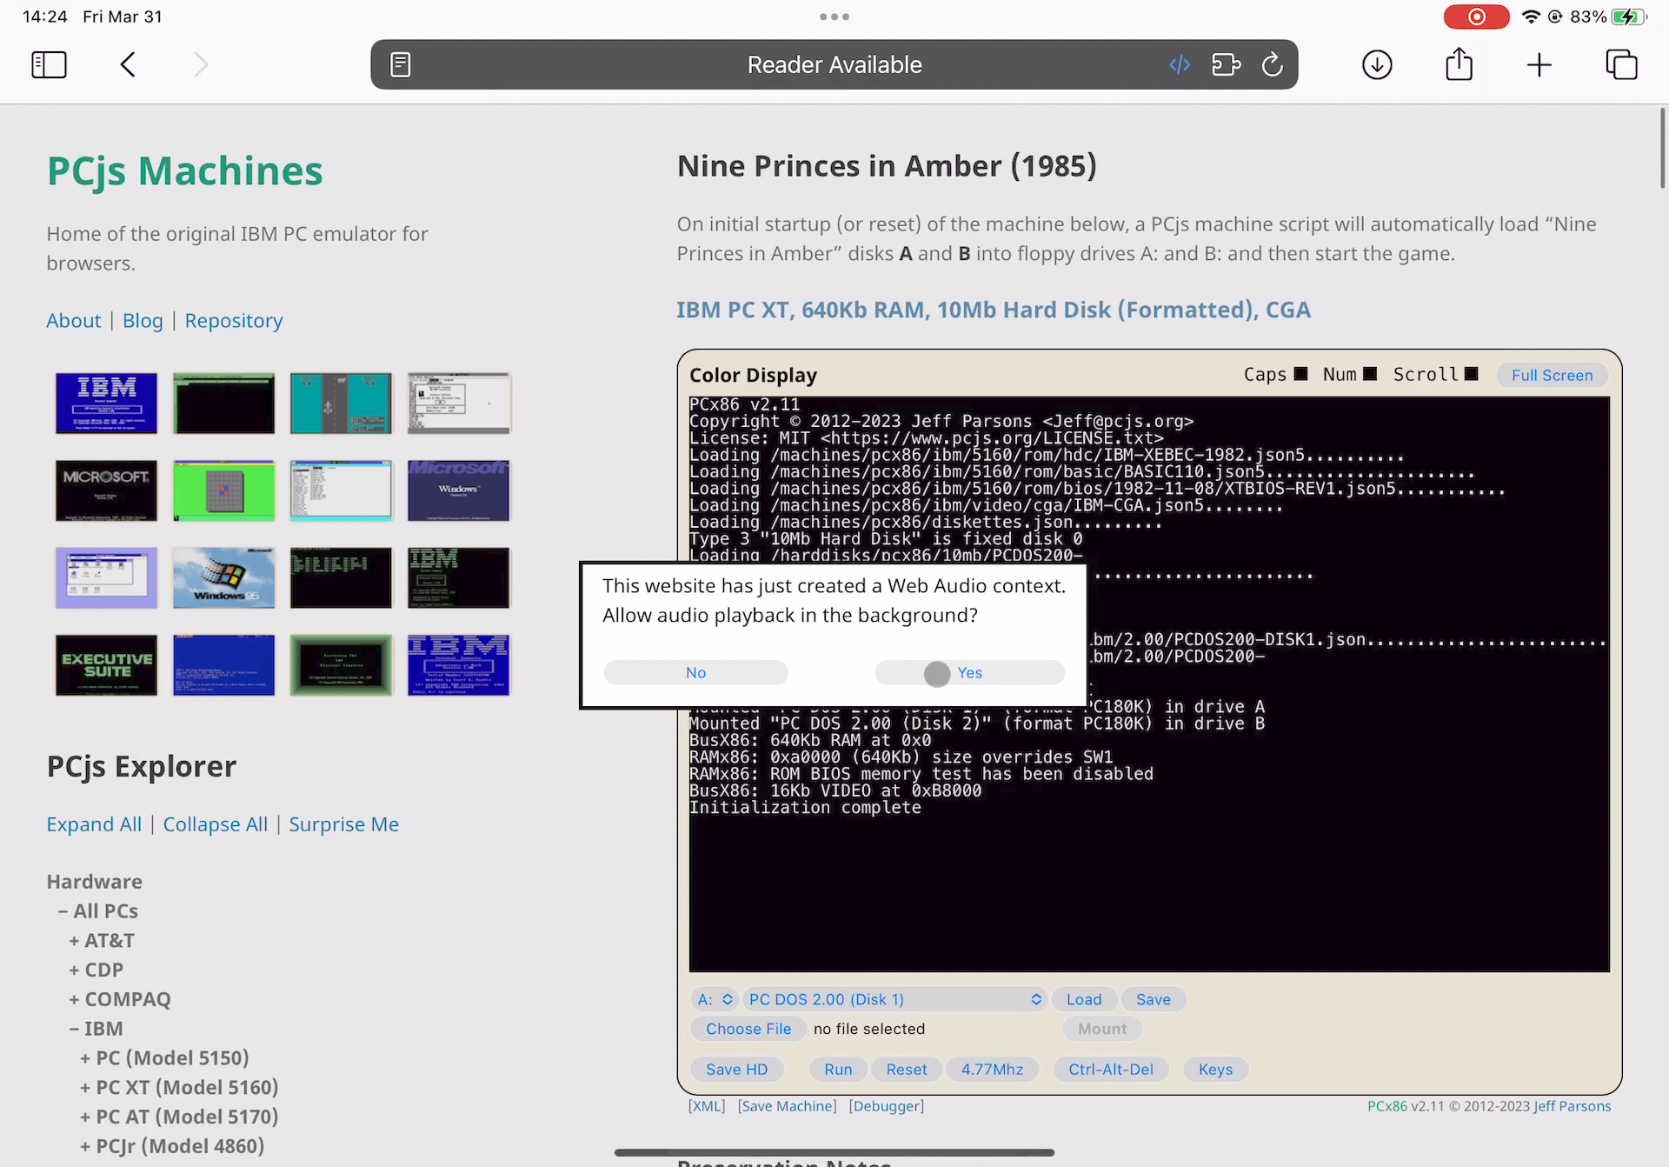Show the tab overview

pyautogui.click(x=1621, y=64)
